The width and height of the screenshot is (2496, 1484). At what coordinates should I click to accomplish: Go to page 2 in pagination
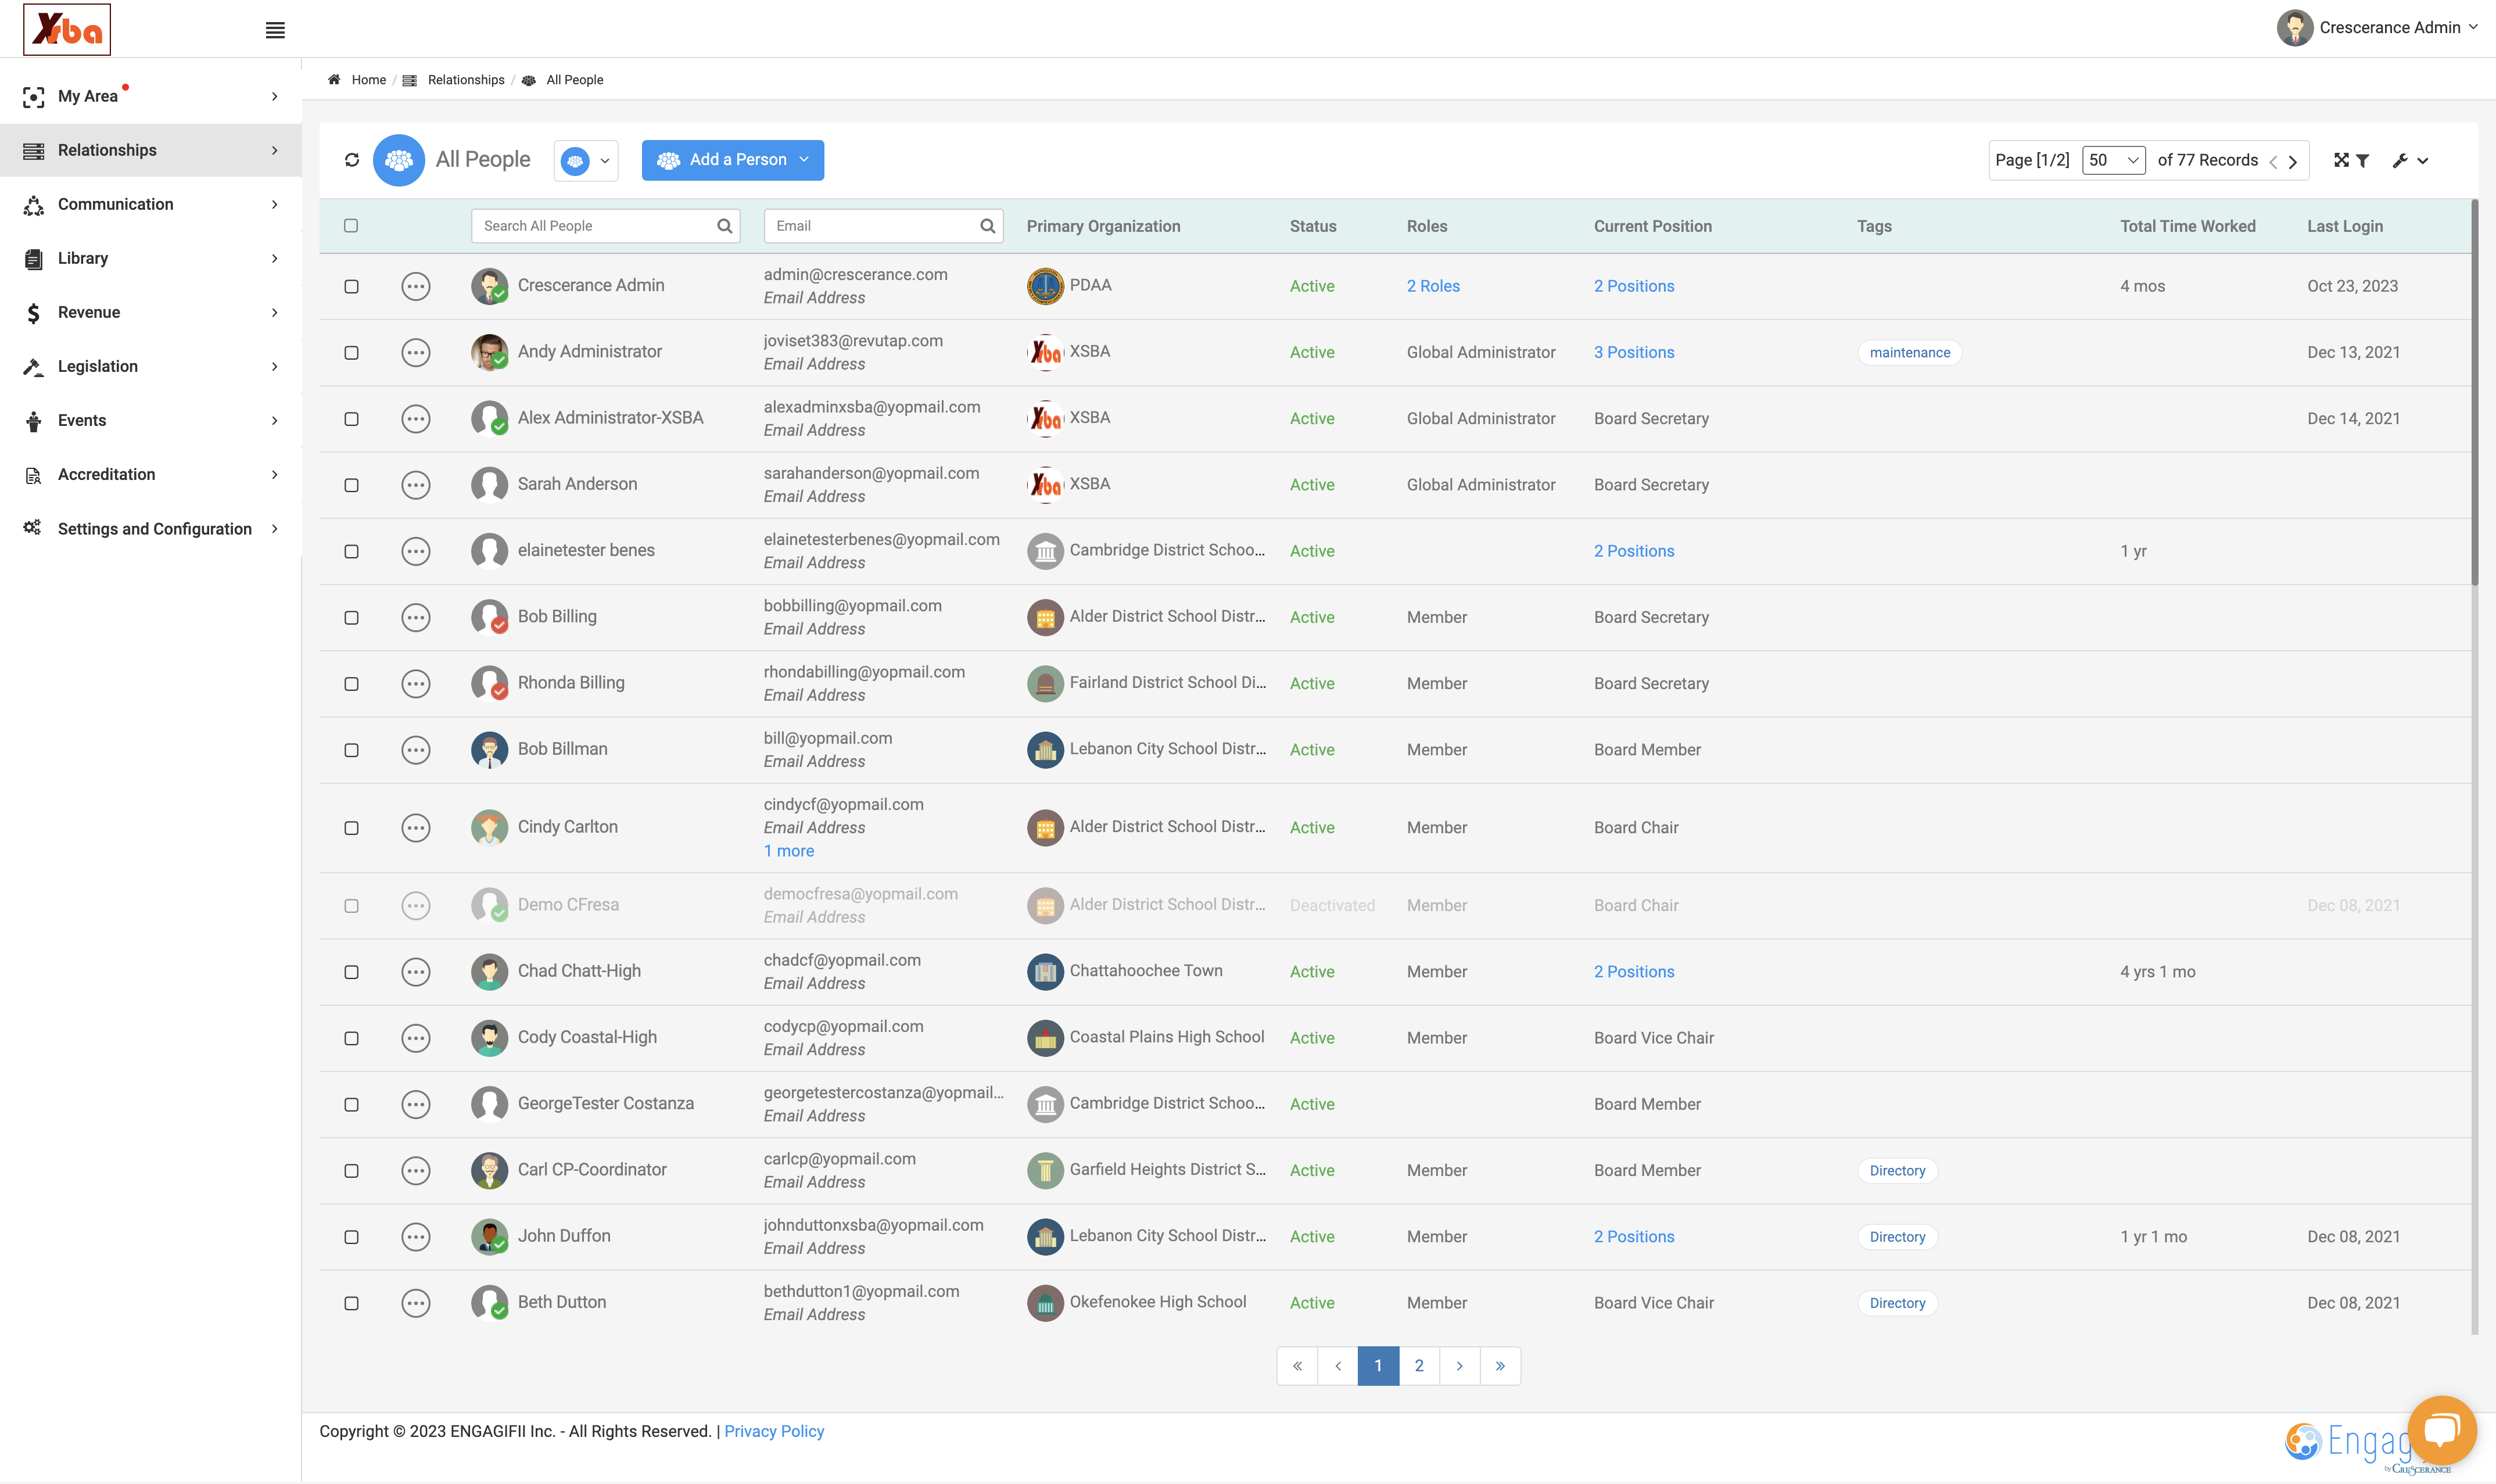pyautogui.click(x=1419, y=1366)
